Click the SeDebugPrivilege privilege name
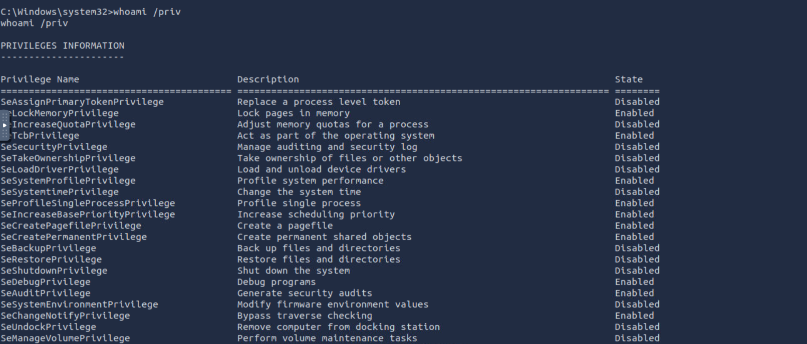Screen dimensions: 807x344 point(46,282)
